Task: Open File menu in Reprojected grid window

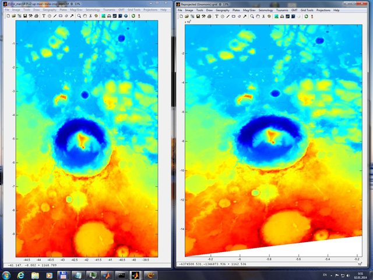Action: [180, 10]
